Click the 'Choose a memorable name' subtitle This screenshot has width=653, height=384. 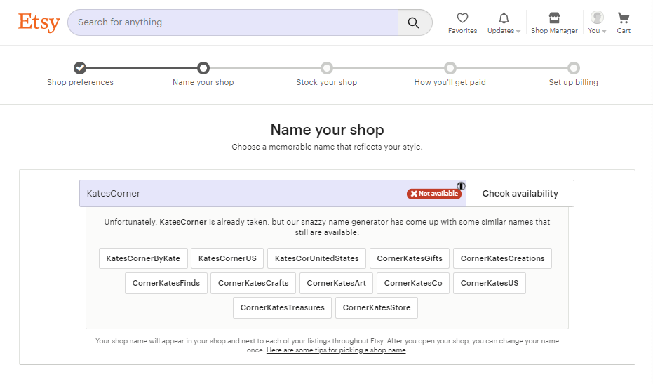(x=327, y=147)
